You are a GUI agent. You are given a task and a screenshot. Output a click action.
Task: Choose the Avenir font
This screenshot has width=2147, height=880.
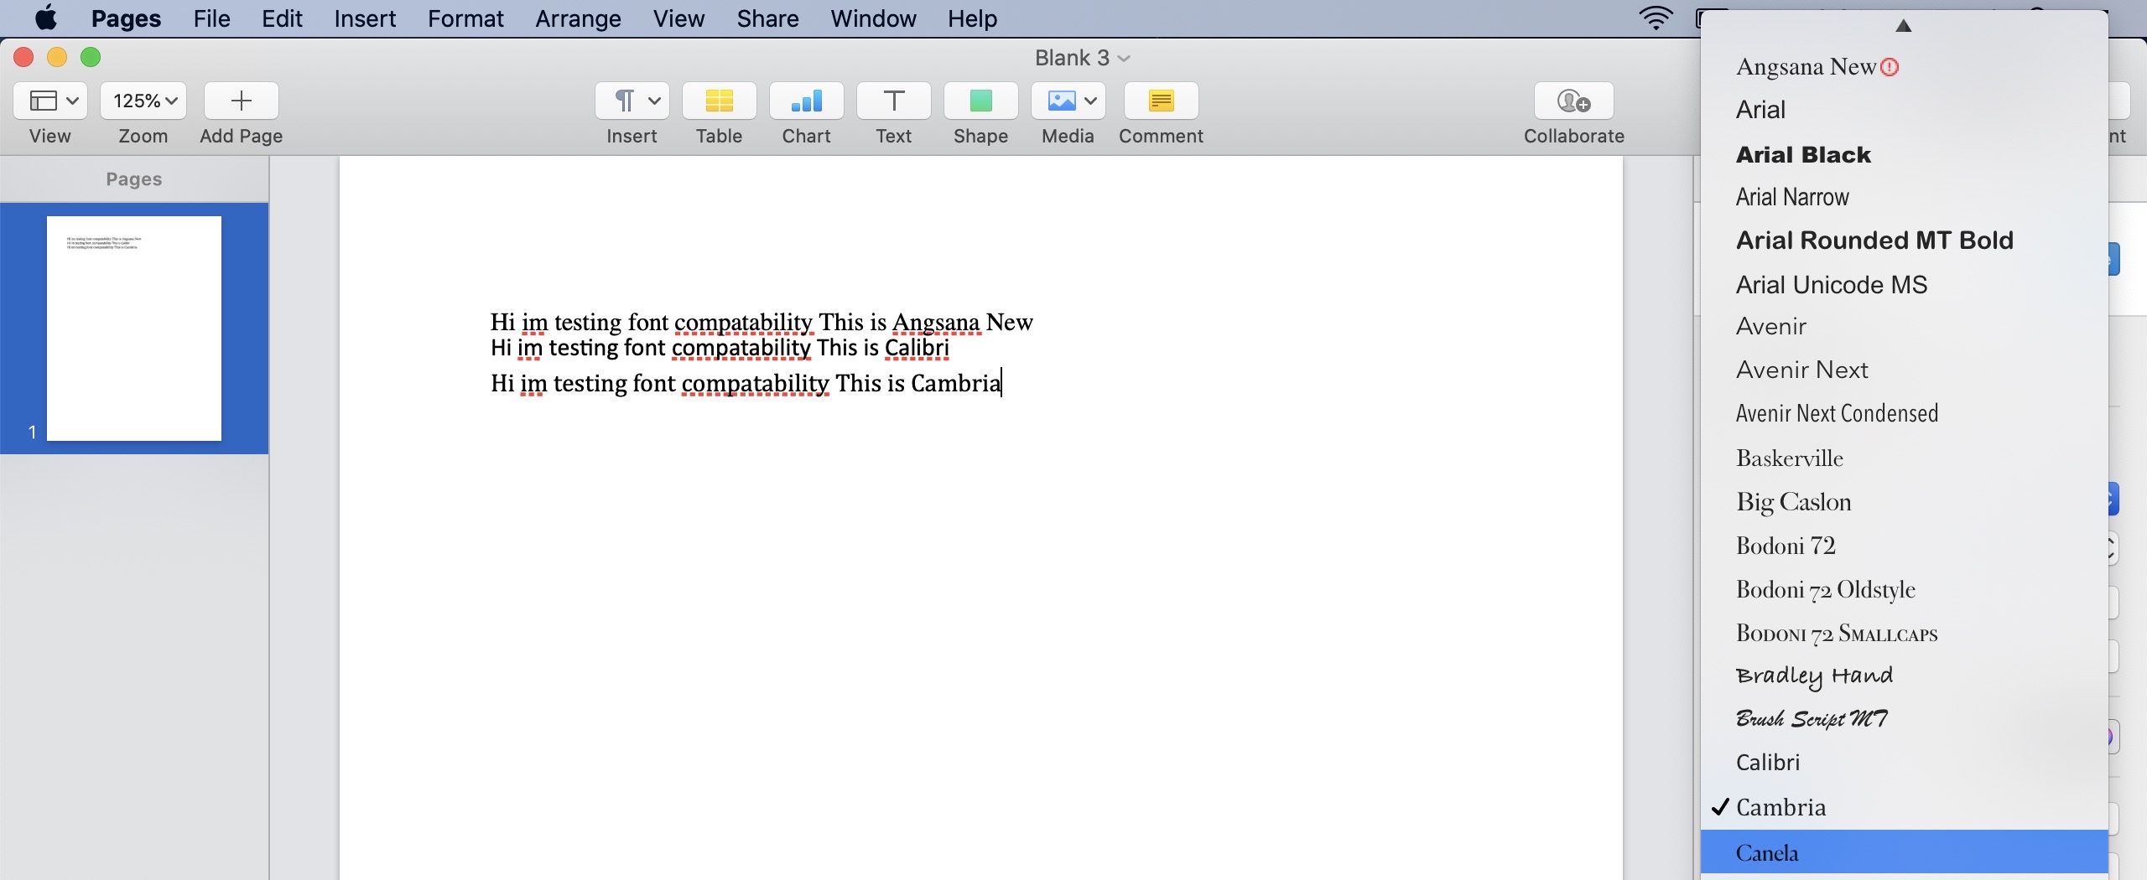click(1904, 327)
